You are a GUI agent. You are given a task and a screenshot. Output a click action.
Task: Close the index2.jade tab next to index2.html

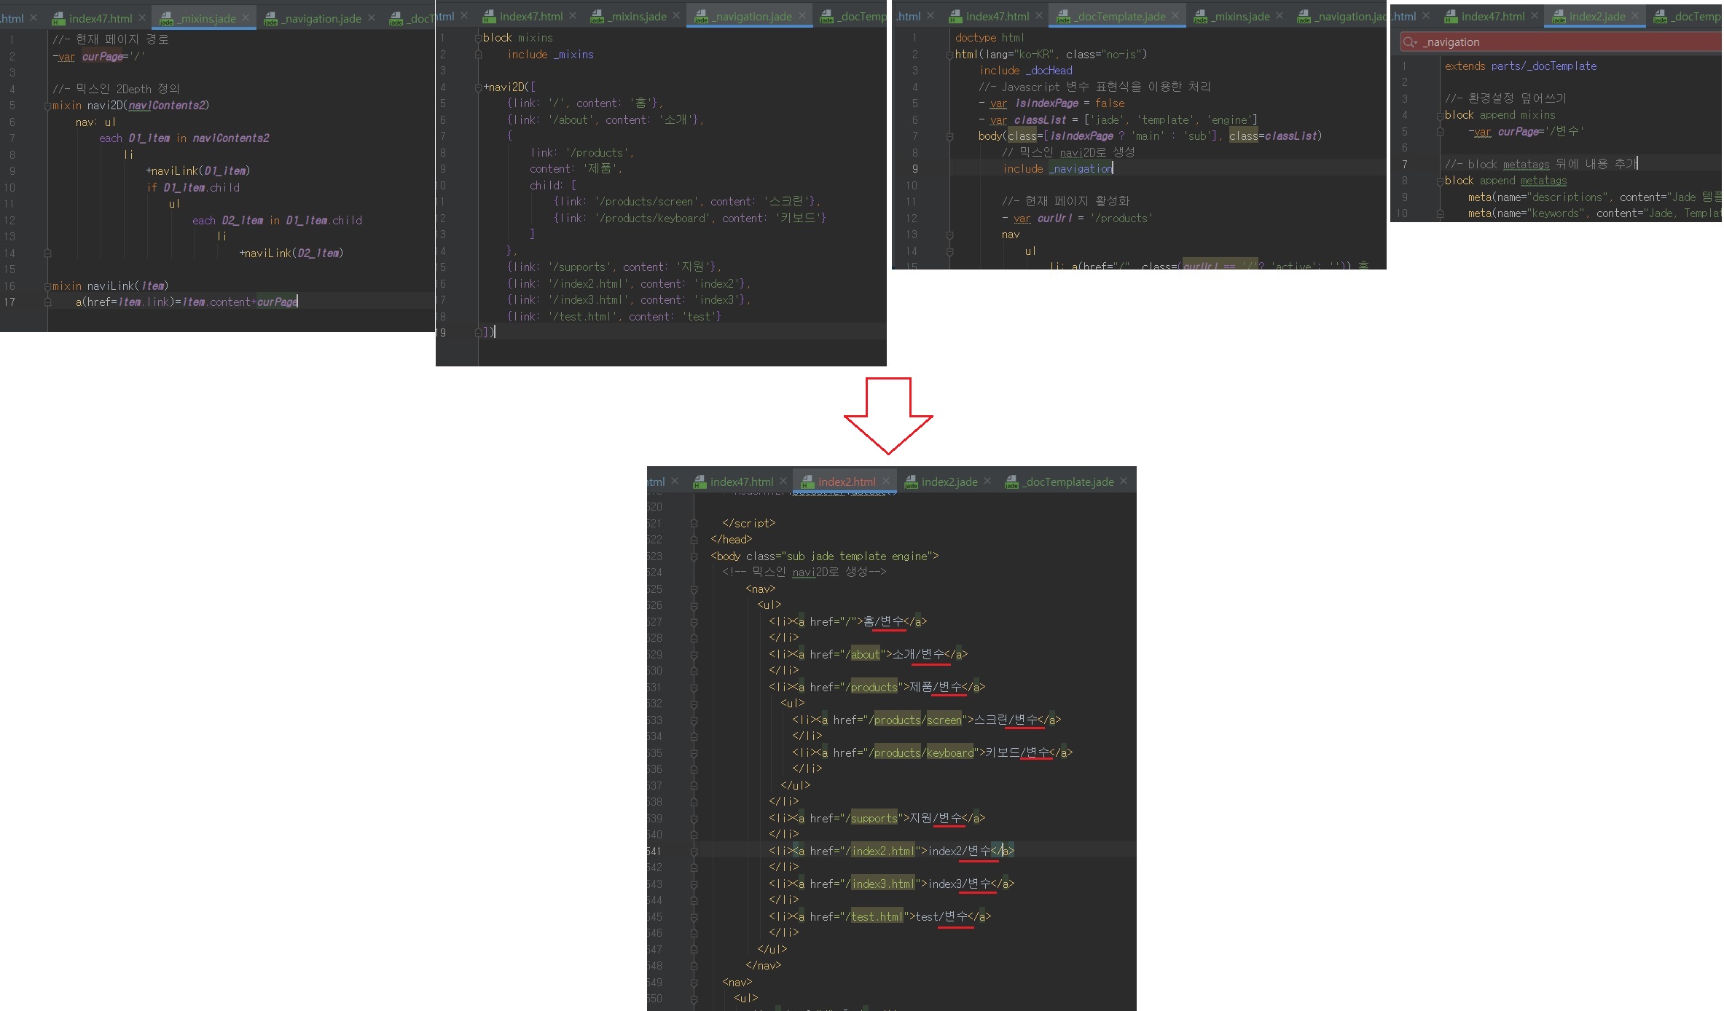point(987,481)
